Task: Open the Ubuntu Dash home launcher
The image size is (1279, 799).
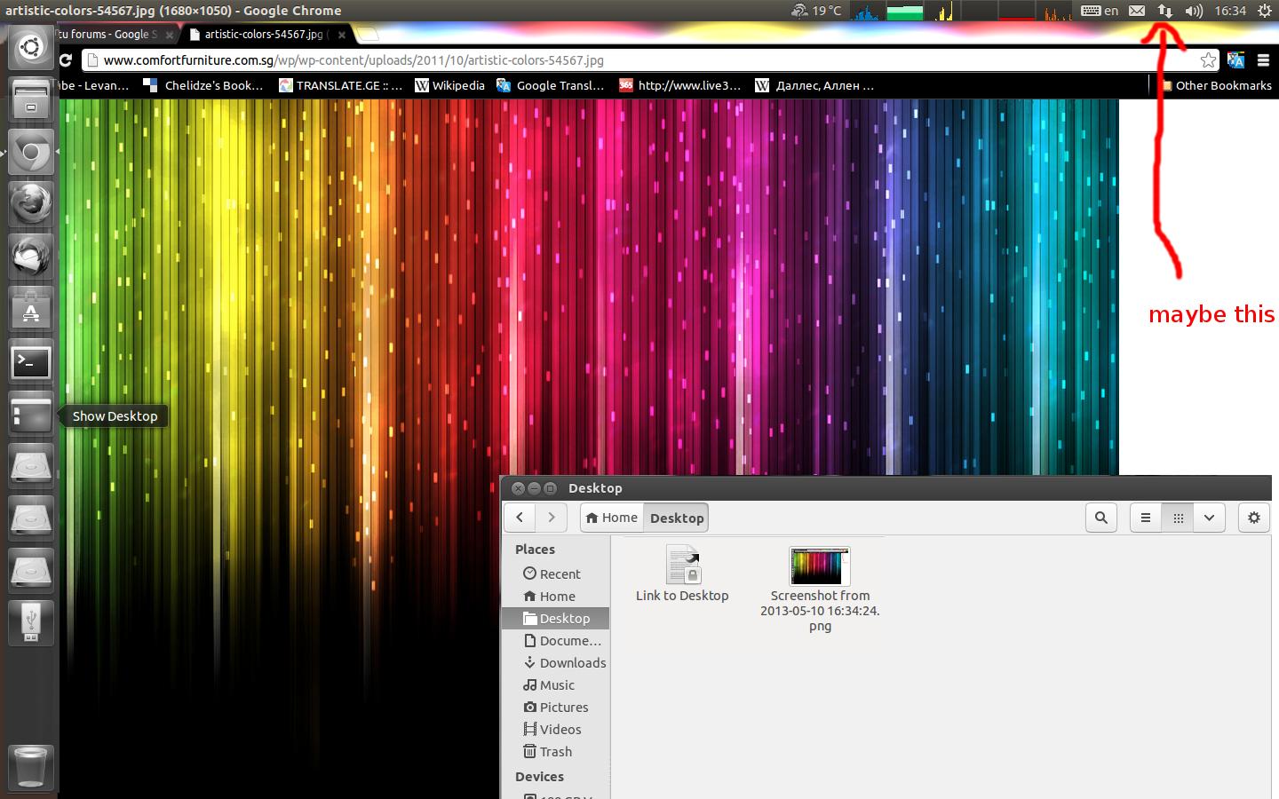Action: point(30,46)
